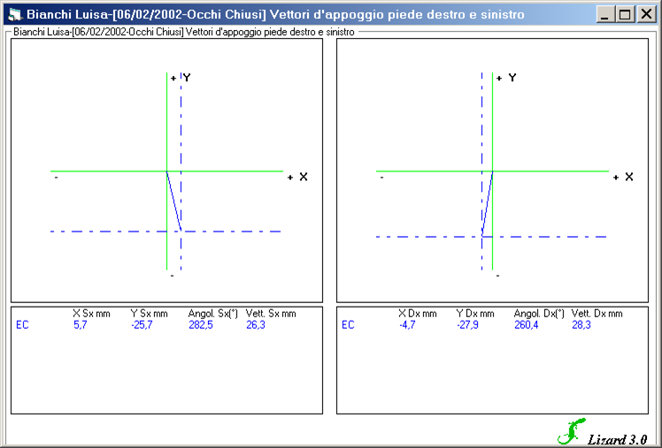Click the Angol. Sx(°) column header
This screenshot has height=448, width=662.
click(x=213, y=314)
